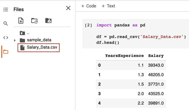
Task: Toggle the Files folder icon in sidebar
Action: point(5,52)
